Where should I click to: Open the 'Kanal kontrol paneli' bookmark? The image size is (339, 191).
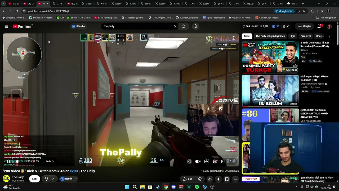point(106,18)
